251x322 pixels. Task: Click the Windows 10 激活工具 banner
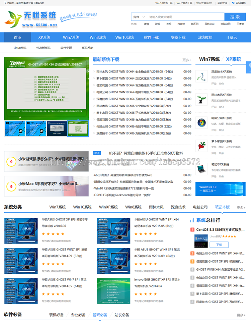point(221,189)
